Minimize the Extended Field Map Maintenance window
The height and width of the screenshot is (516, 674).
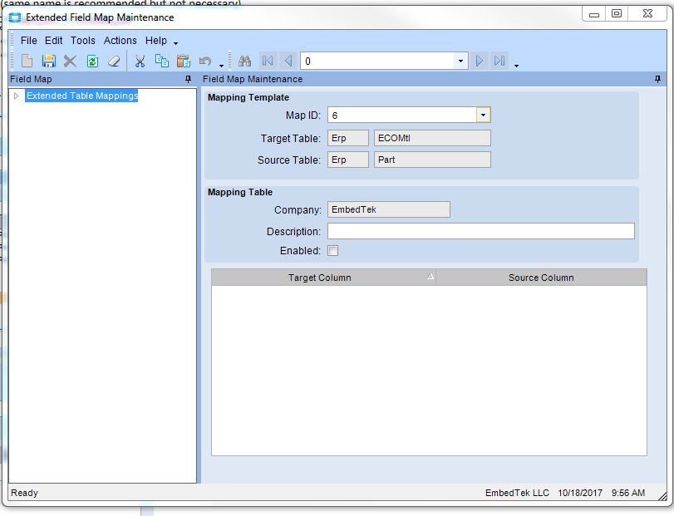[594, 14]
